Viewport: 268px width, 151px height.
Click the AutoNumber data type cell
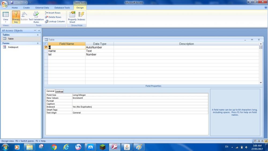coord(99,47)
